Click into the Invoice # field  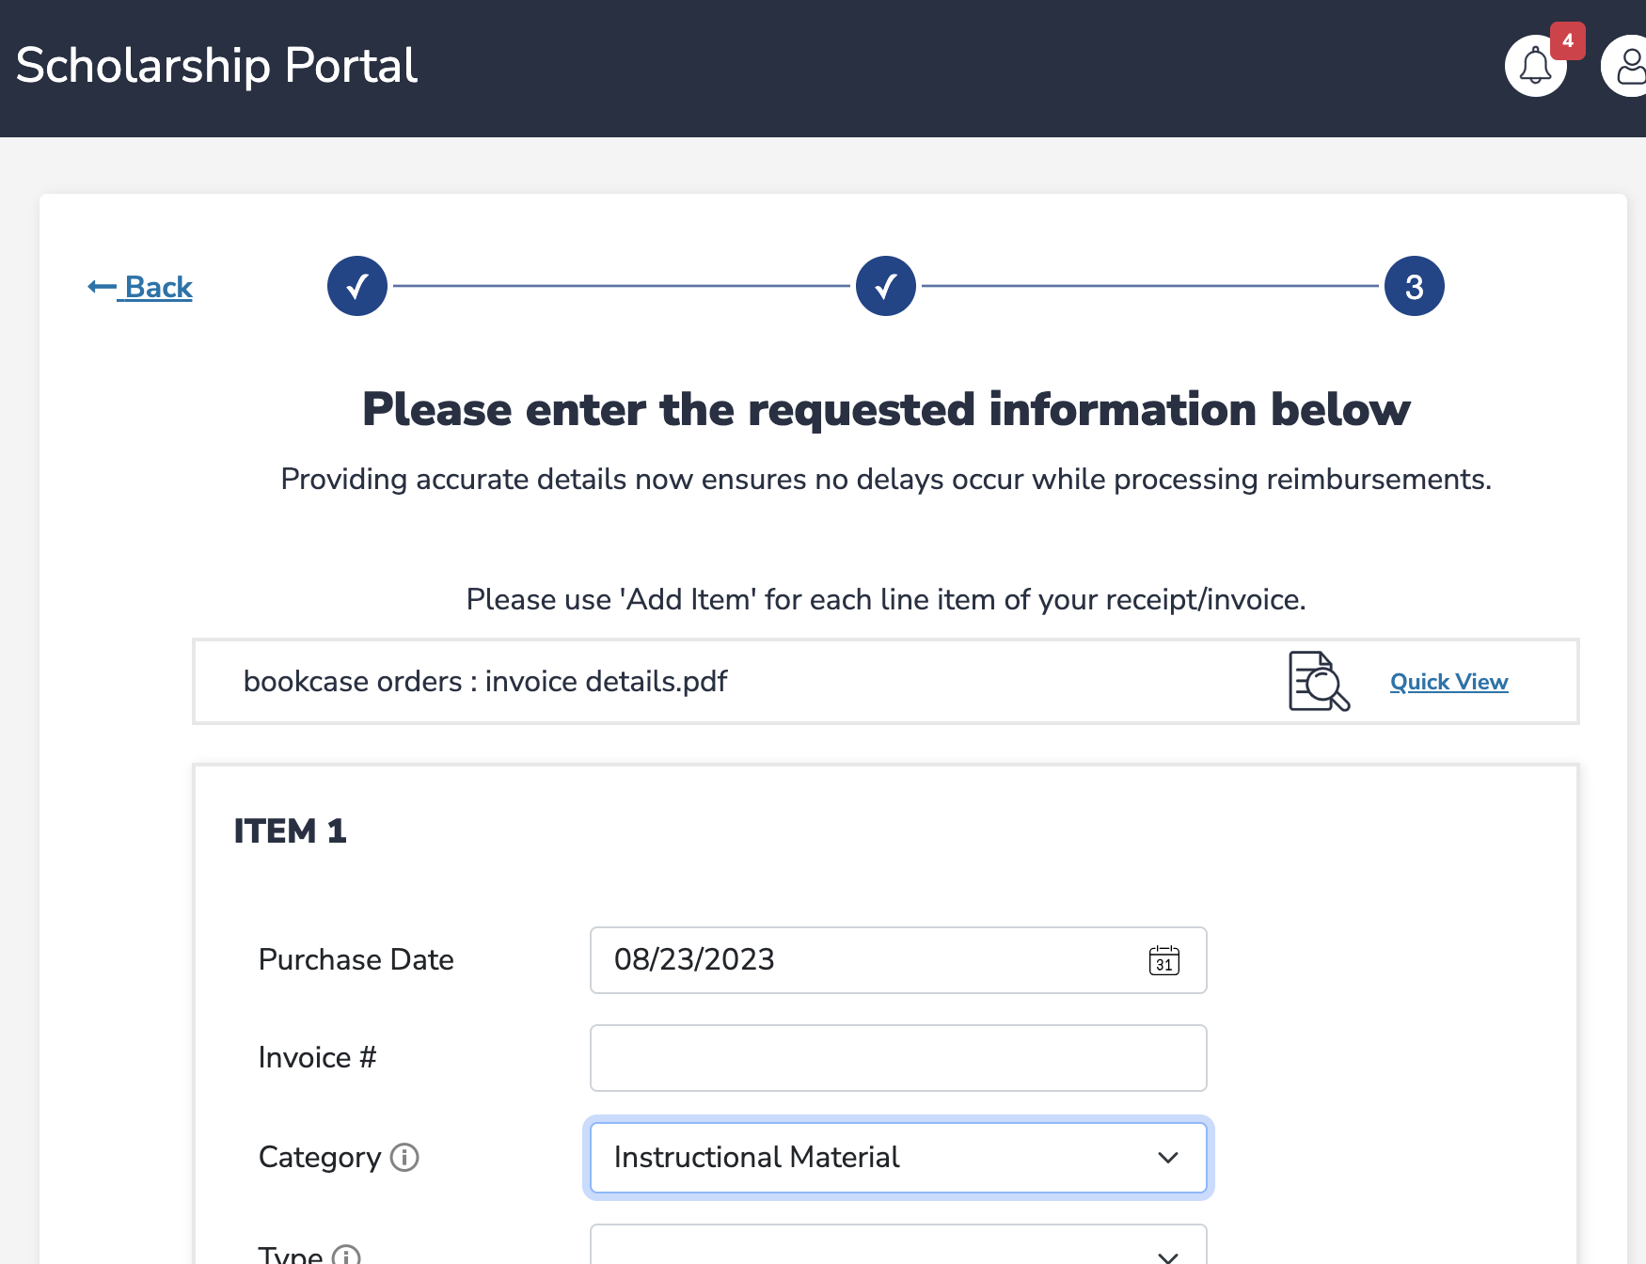click(897, 1058)
